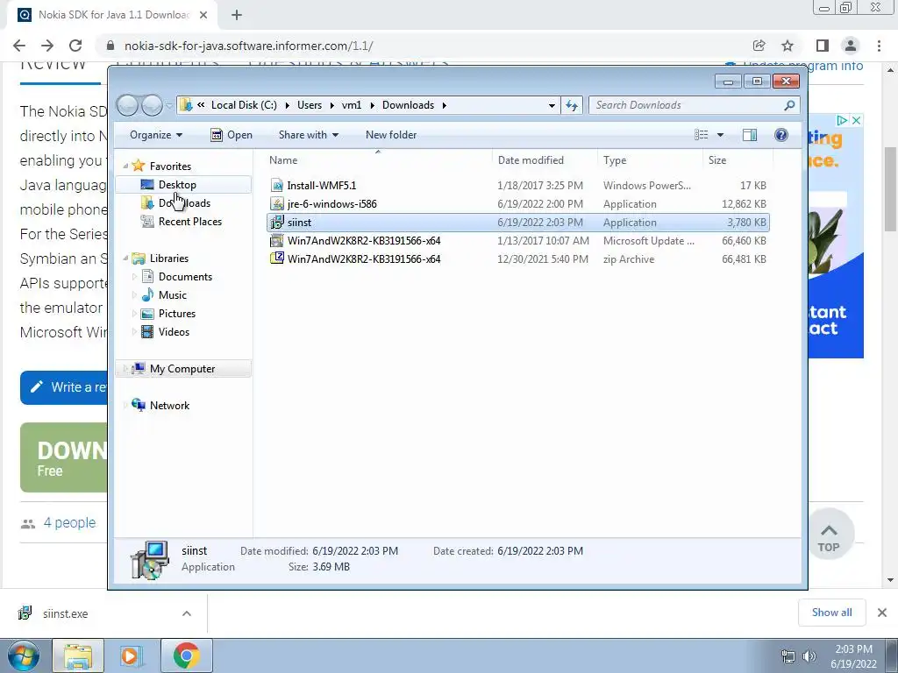Open the Chrome profile icon
The height and width of the screenshot is (673, 898).
click(x=851, y=46)
